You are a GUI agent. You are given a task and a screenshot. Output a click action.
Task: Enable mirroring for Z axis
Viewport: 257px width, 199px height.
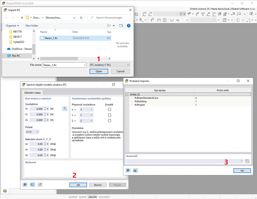(x=110, y=120)
